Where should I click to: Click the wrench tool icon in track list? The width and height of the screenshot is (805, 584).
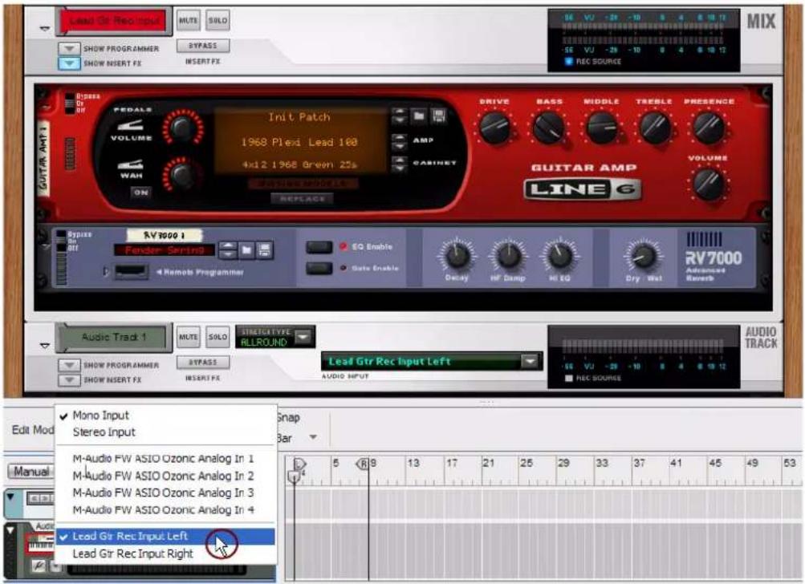(x=39, y=566)
